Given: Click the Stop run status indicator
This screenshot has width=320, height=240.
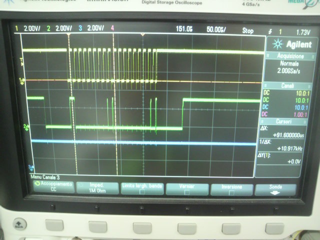Looking at the screenshot, I should 248,31.
